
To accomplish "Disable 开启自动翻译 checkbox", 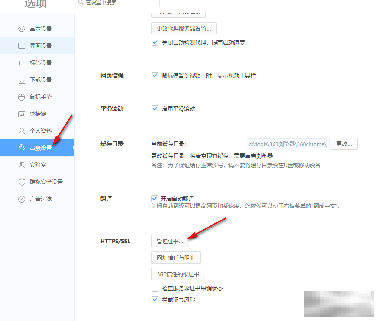I will (155, 198).
